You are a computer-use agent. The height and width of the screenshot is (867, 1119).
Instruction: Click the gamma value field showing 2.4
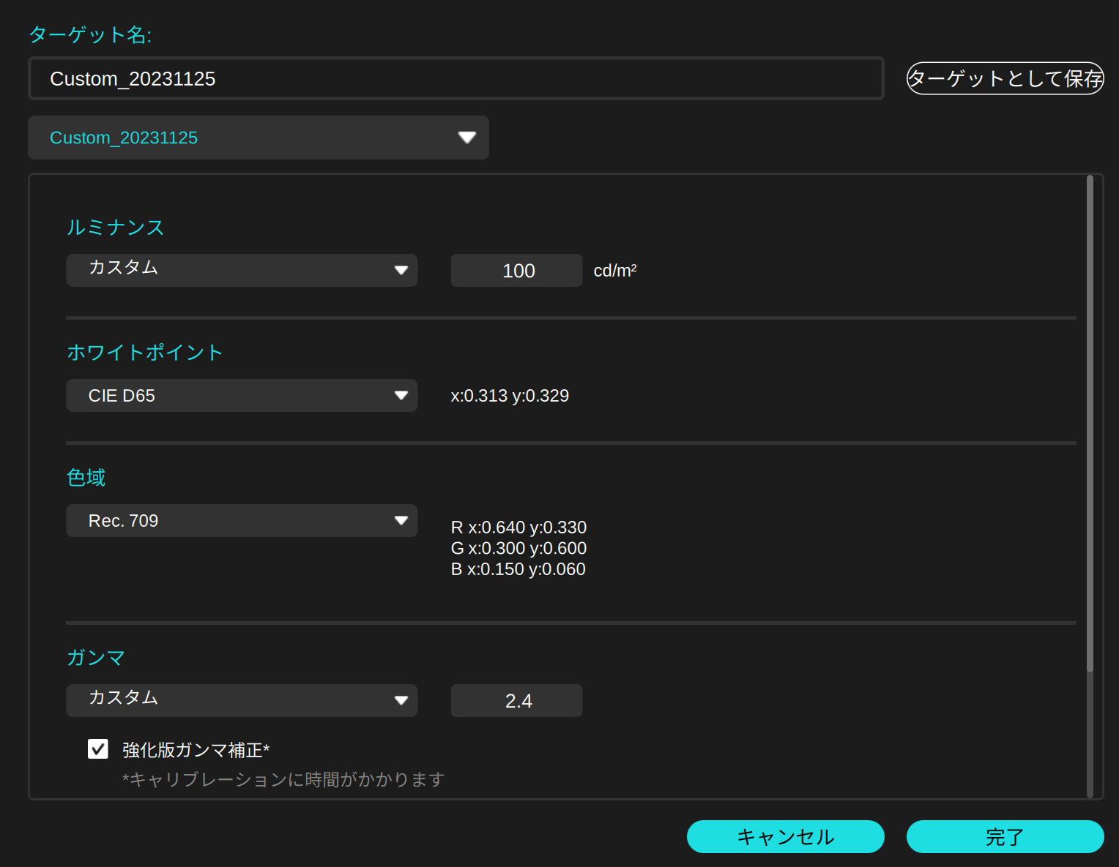tap(516, 700)
